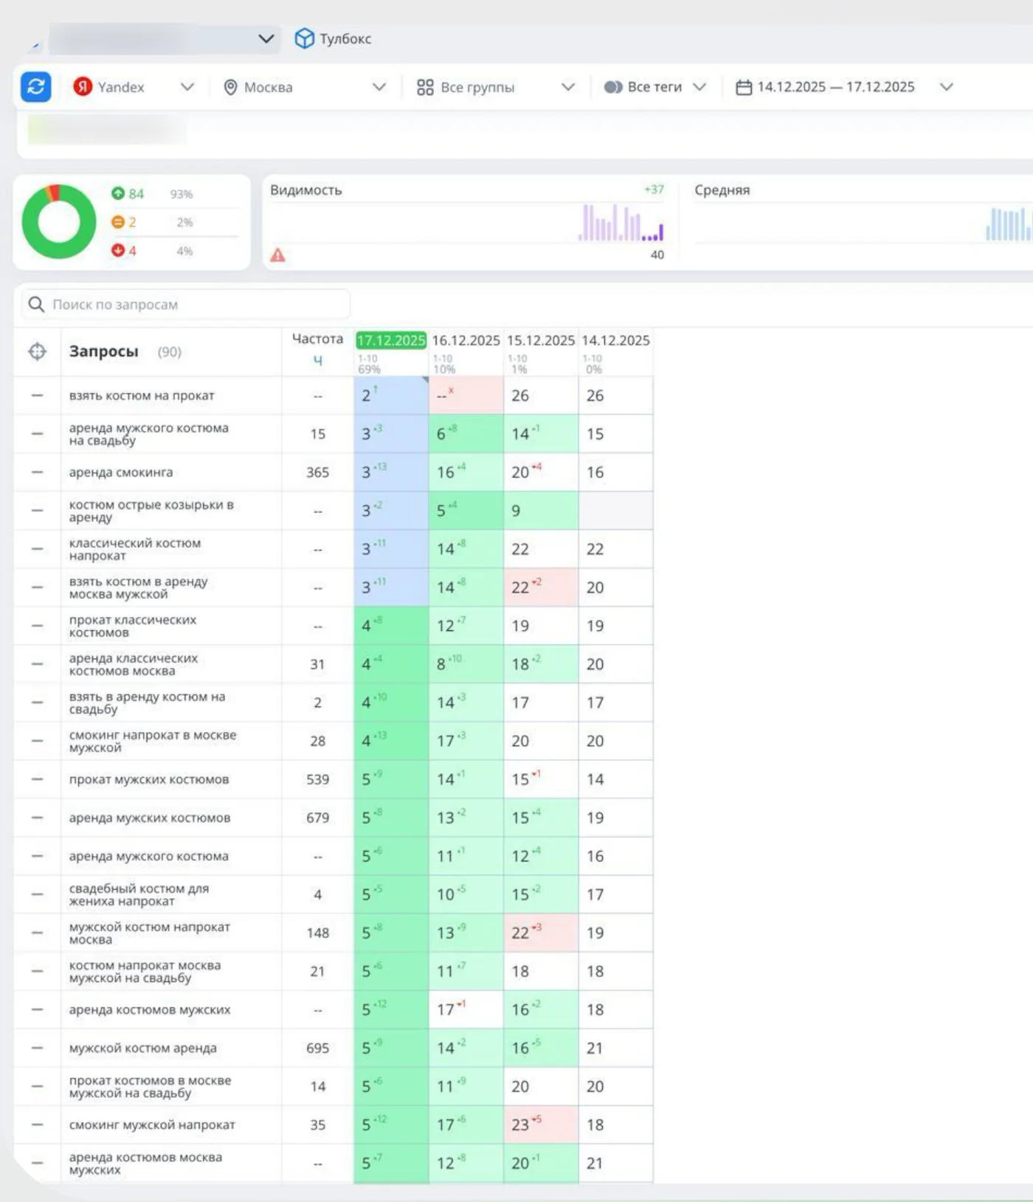Viewport: 1033px width, 1202px height.
Task: Click the Тулбокс link
Action: point(345,38)
